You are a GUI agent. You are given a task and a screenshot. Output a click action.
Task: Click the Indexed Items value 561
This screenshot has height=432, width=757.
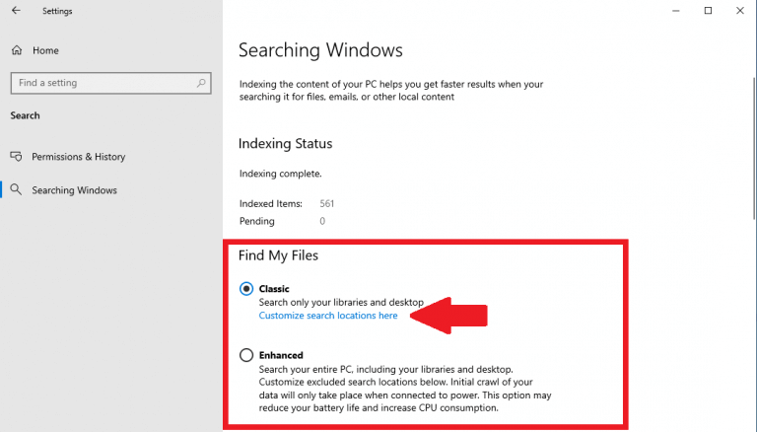point(327,203)
